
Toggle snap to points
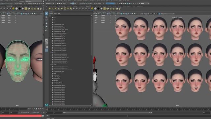[x=85, y=4]
